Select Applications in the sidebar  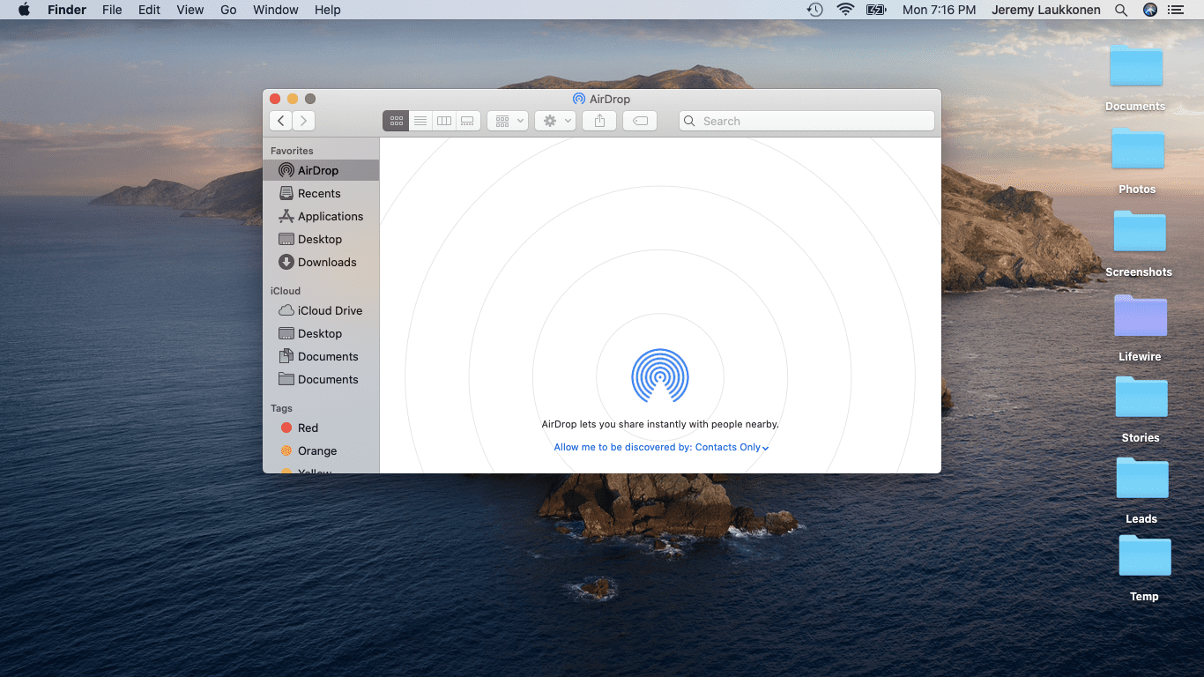click(x=330, y=216)
